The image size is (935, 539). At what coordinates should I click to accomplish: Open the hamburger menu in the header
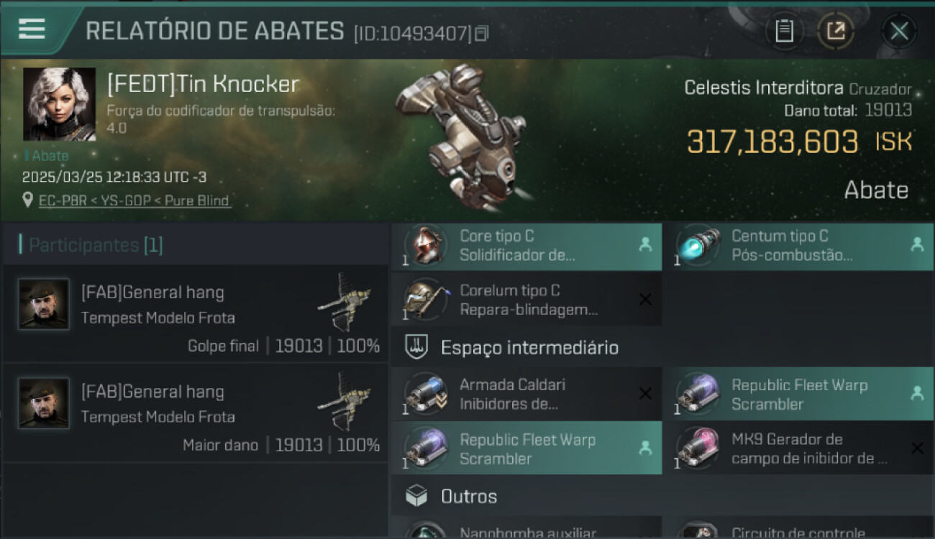point(32,29)
